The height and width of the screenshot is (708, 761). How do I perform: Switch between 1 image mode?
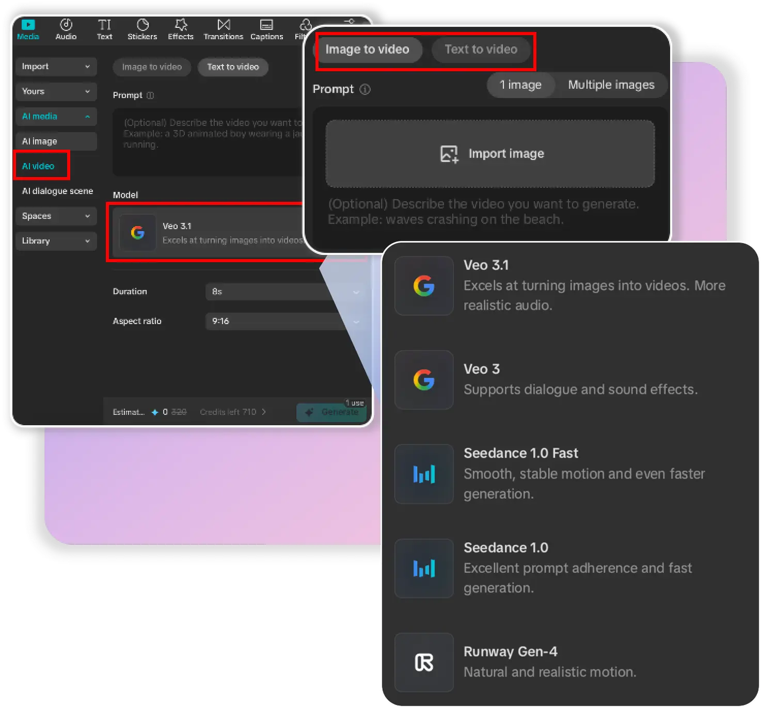(521, 84)
